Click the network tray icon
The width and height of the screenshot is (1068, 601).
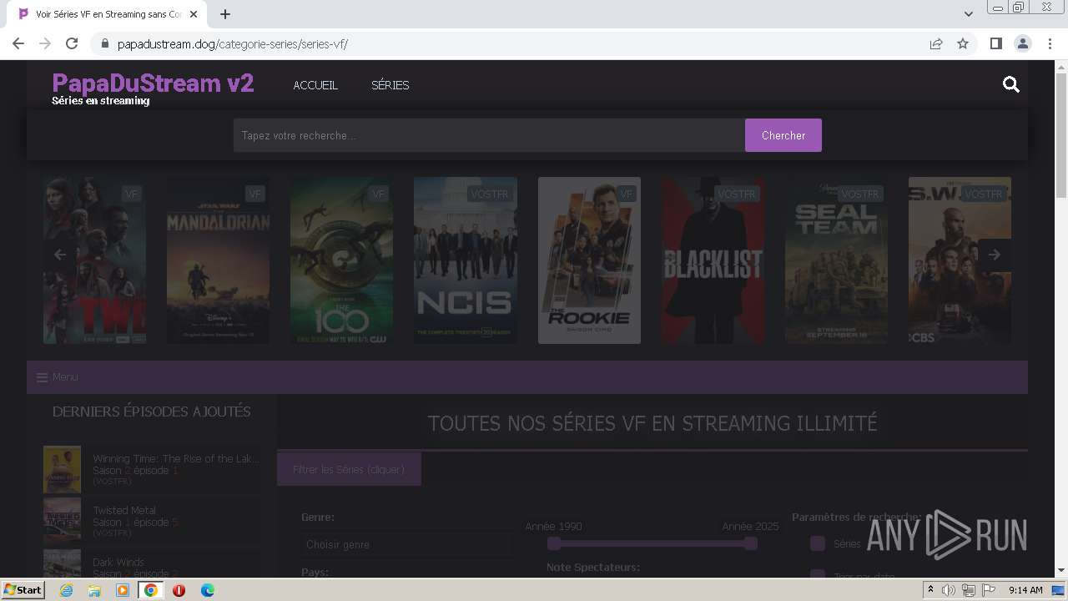coord(969,590)
